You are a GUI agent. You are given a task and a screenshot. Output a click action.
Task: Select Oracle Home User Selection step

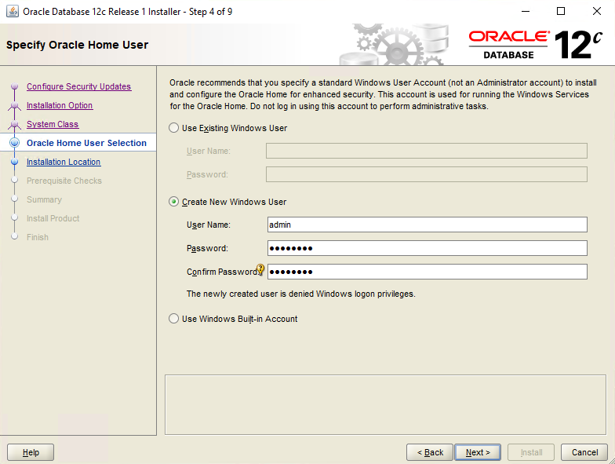tap(86, 143)
